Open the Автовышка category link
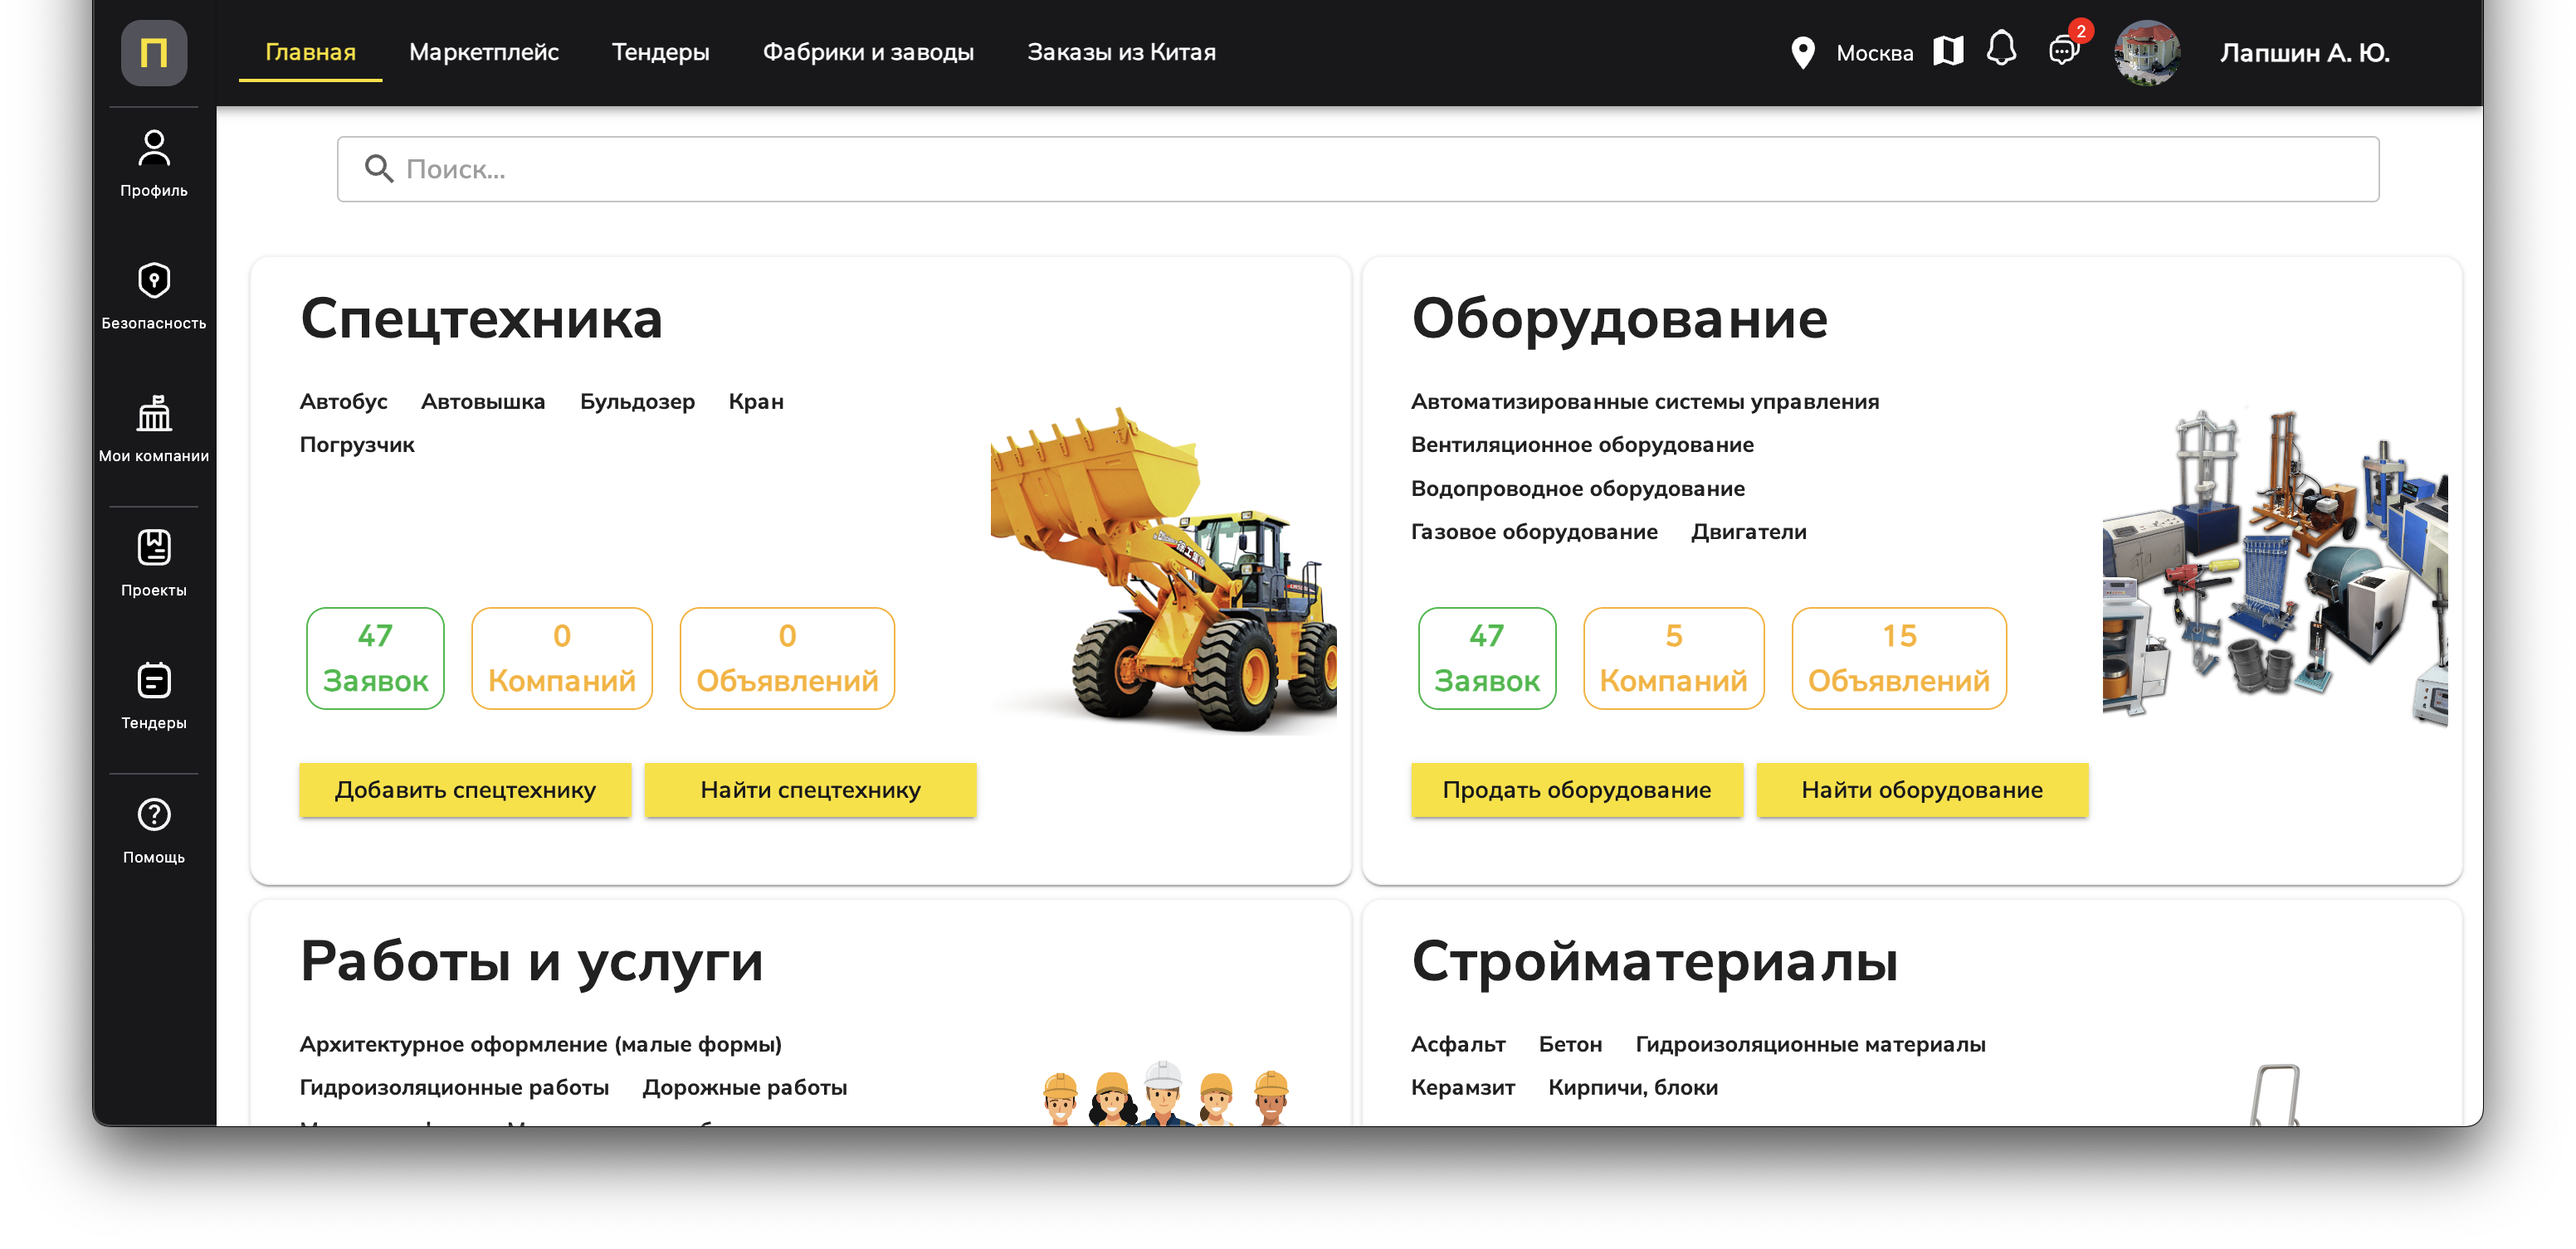2576x1249 pixels. pyautogui.click(x=483, y=401)
